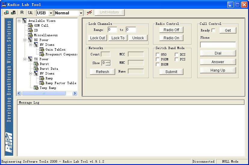Toggle the Ready checkbox in Call Control
The width and height of the screenshot is (249, 165).
213,30
